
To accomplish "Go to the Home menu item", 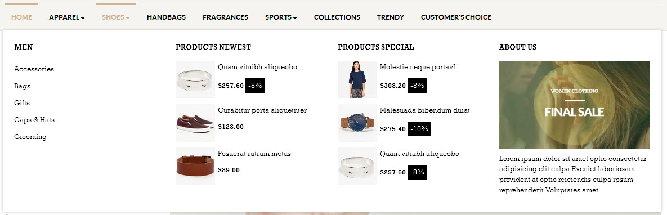I will coord(22,17).
